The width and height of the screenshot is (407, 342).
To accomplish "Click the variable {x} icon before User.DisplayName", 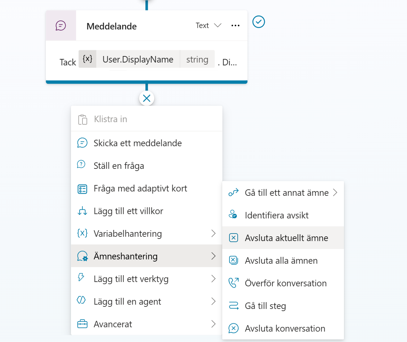I will tap(88, 59).
